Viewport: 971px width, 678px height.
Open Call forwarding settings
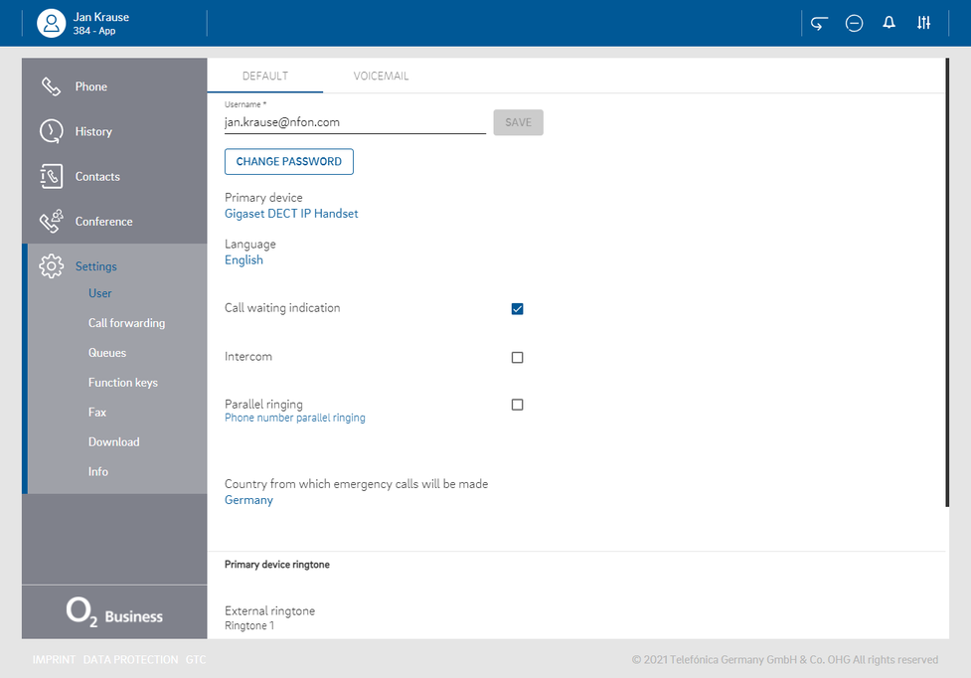click(126, 323)
